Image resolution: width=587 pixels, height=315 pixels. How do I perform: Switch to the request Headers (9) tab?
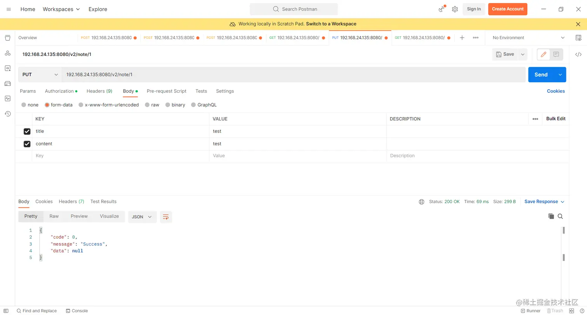99,91
